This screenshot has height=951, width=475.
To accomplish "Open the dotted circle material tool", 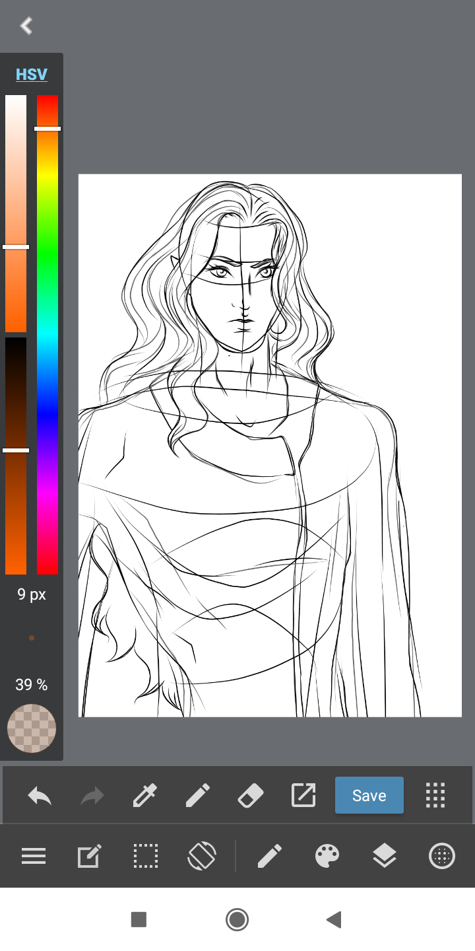I will pyautogui.click(x=442, y=857).
